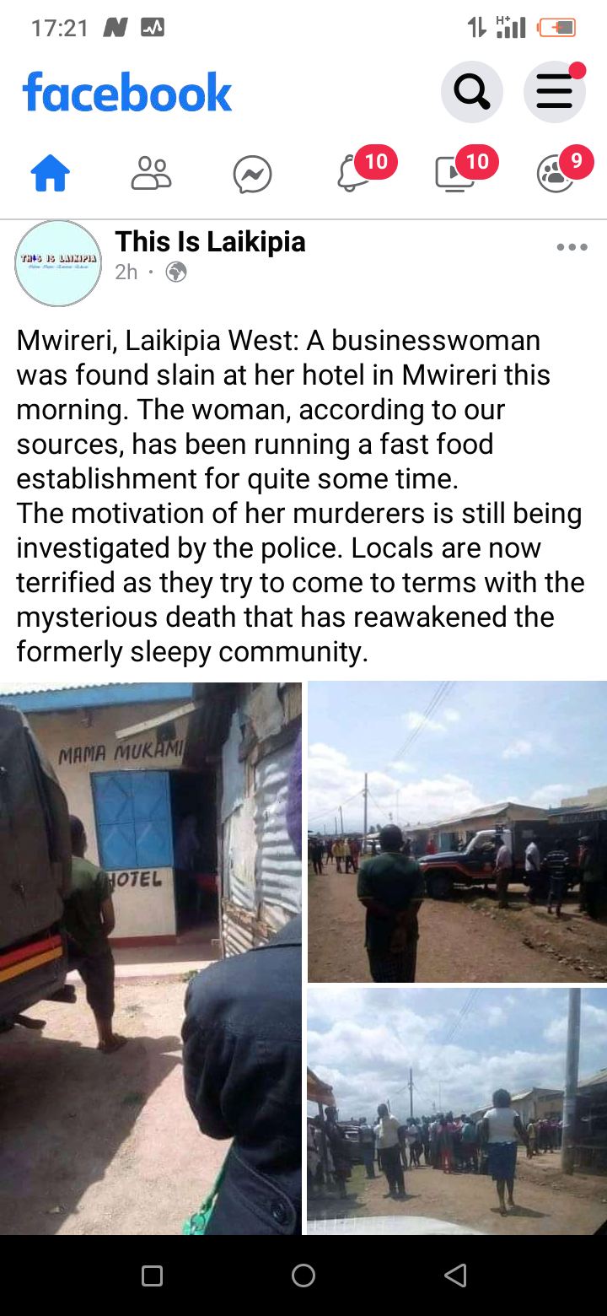Open the Friends tab icon

tap(152, 175)
